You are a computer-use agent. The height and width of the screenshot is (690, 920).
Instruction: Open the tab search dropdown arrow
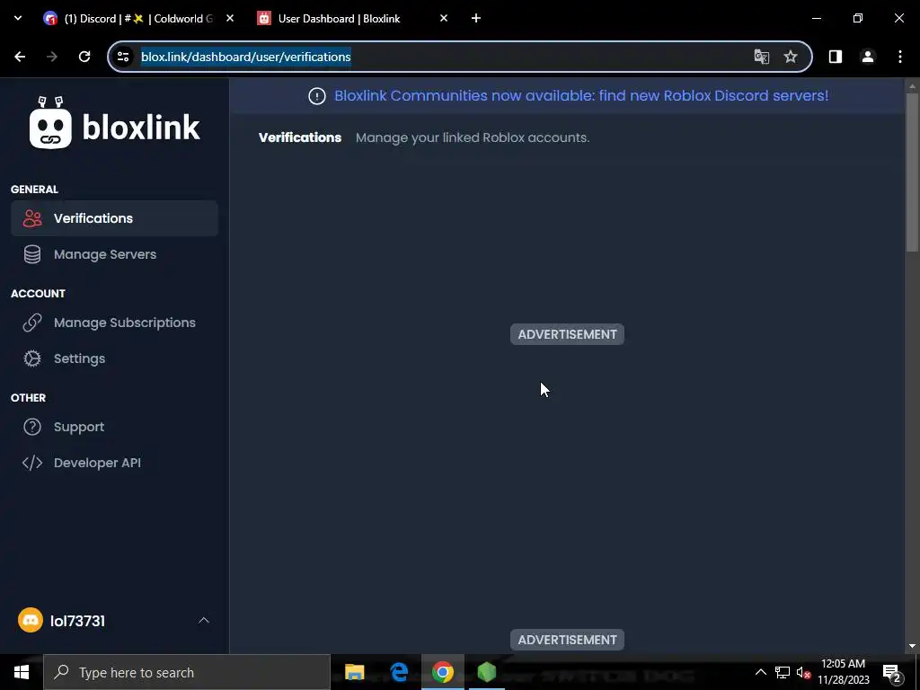(18, 18)
